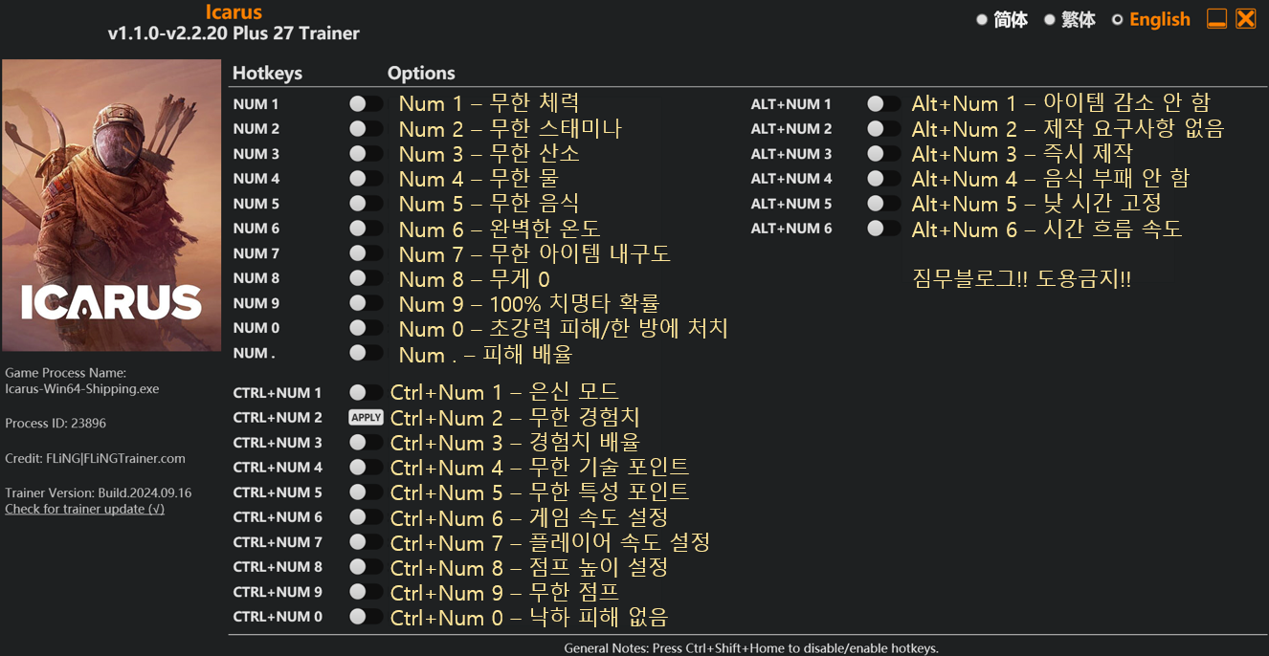1269x656 pixels.
Task: Enable Ctrl+Num 5 무한 특성 포인트 switch
Action: [366, 492]
